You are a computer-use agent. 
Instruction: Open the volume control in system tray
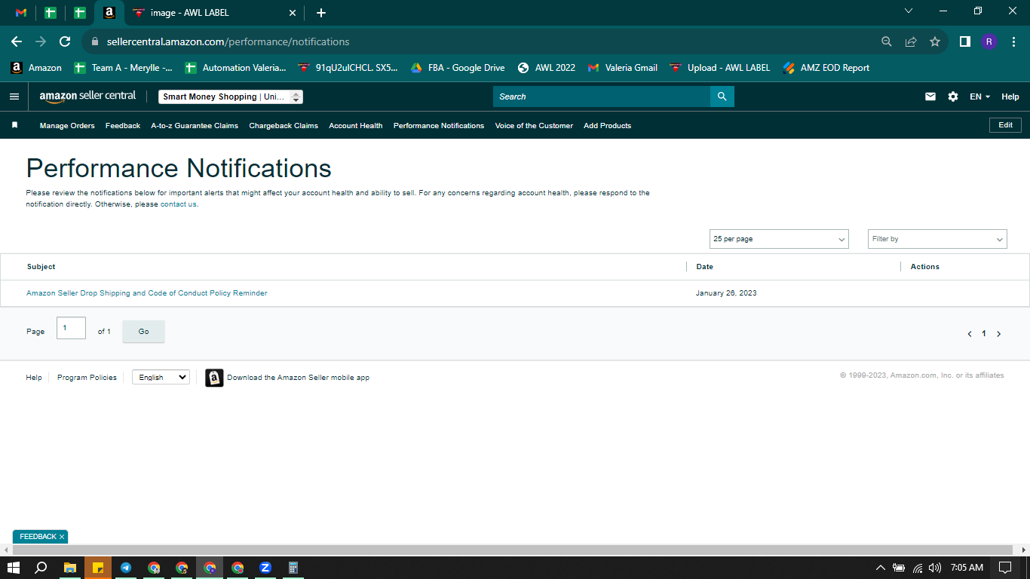tap(935, 568)
